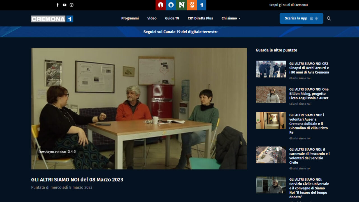Open the Sinapsi di Occhi Azzurri episode
Screen dimensions: 359x202
(309, 68)
